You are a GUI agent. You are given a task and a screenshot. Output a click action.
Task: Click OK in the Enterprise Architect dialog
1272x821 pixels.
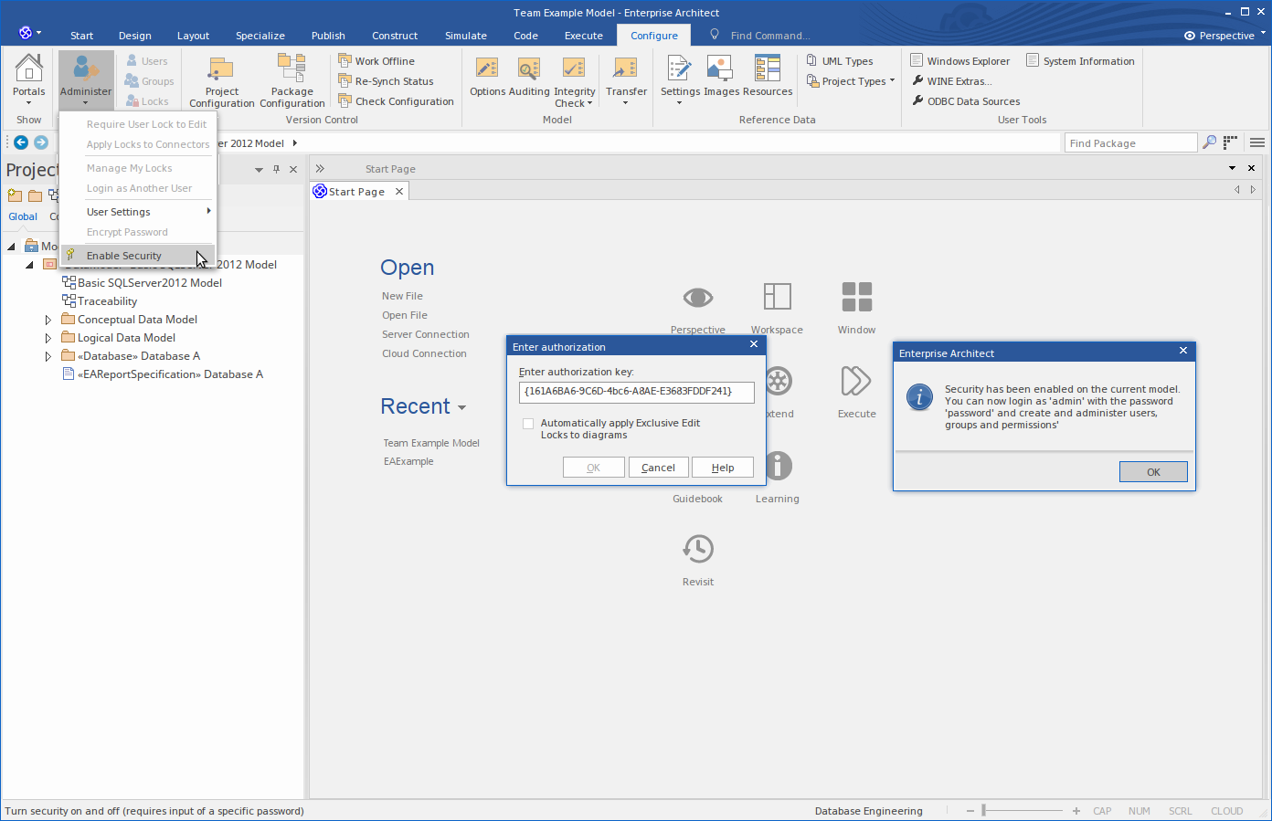pos(1153,472)
